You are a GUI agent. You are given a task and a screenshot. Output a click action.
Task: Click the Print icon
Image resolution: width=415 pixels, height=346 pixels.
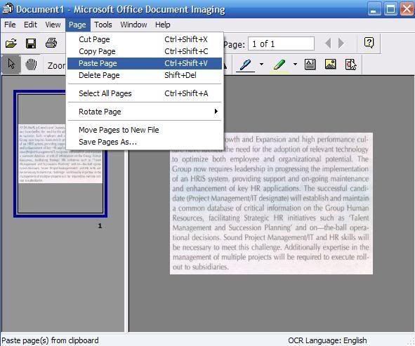[51, 43]
